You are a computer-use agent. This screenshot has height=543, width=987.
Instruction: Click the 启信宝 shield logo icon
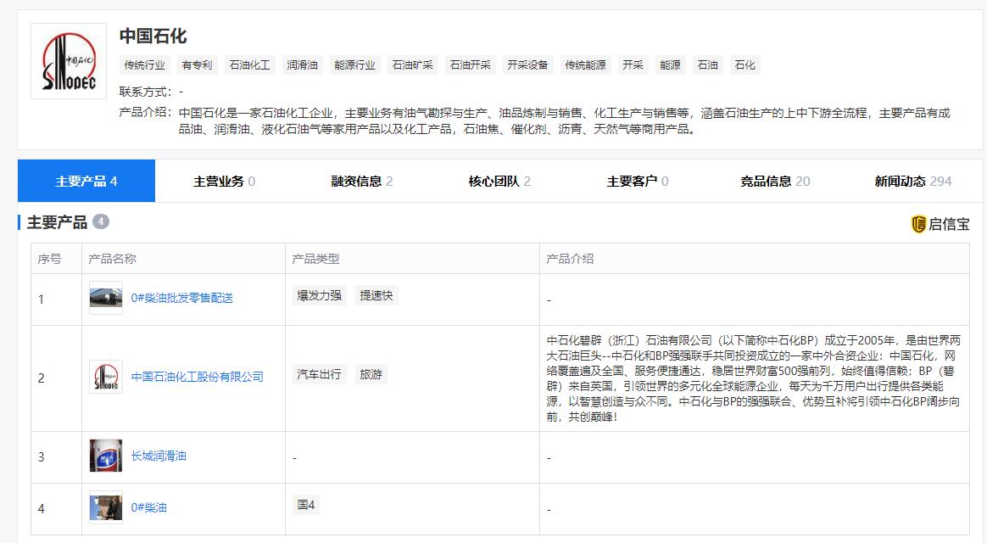(918, 224)
